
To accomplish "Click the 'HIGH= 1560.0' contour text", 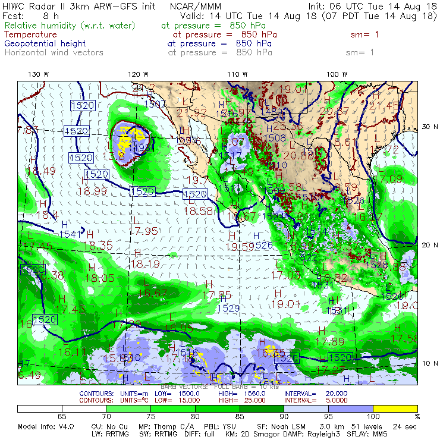I will coord(242,394).
